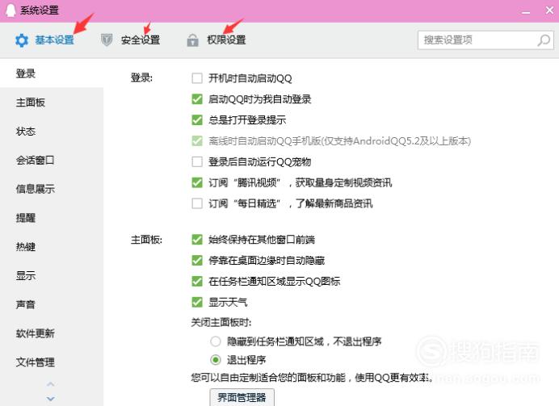Screen dimensions: 559x406
Task: Click the magnifier search icon
Action: coord(544,40)
